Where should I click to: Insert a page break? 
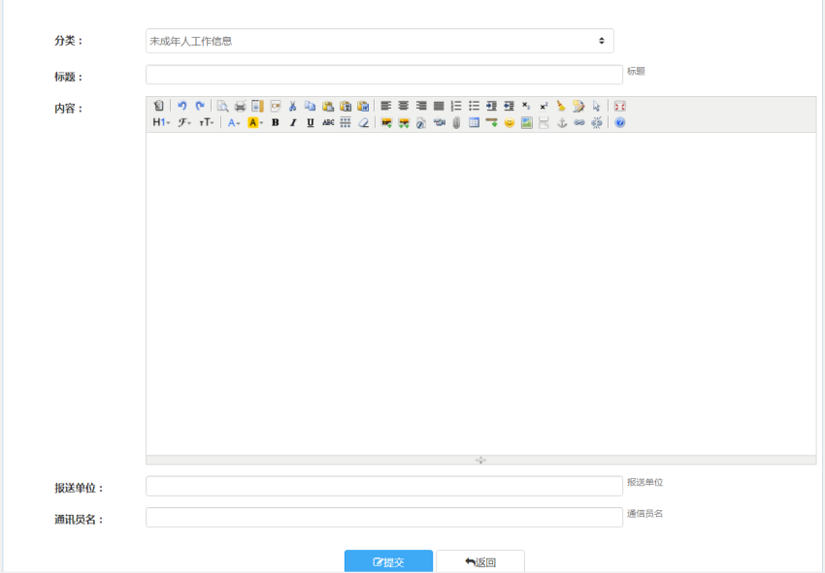point(544,122)
